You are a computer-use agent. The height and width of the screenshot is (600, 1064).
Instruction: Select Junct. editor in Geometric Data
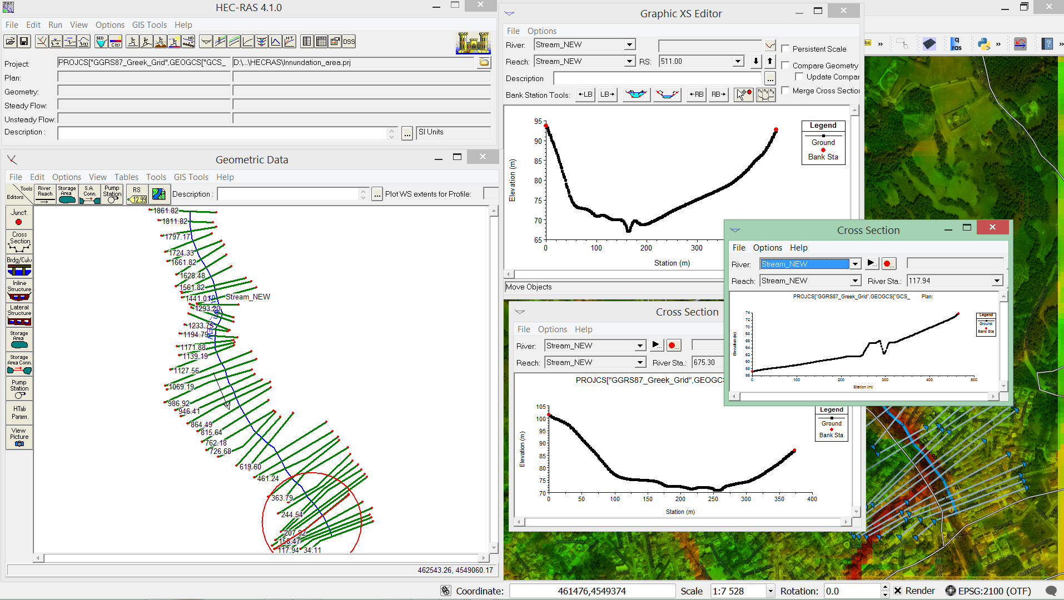(x=19, y=218)
